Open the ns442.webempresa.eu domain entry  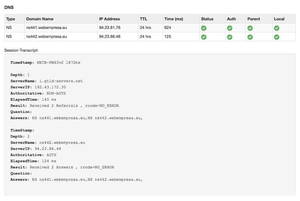46,36
